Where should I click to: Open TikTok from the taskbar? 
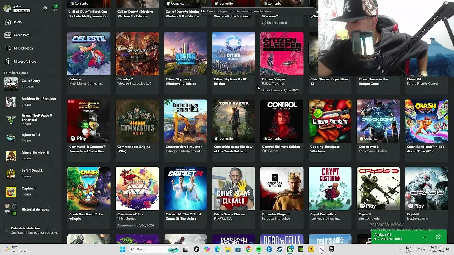tap(196, 249)
